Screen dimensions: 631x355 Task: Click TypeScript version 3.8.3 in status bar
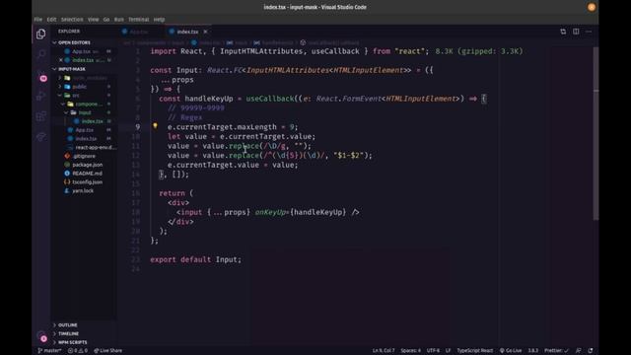pyautogui.click(x=532, y=351)
